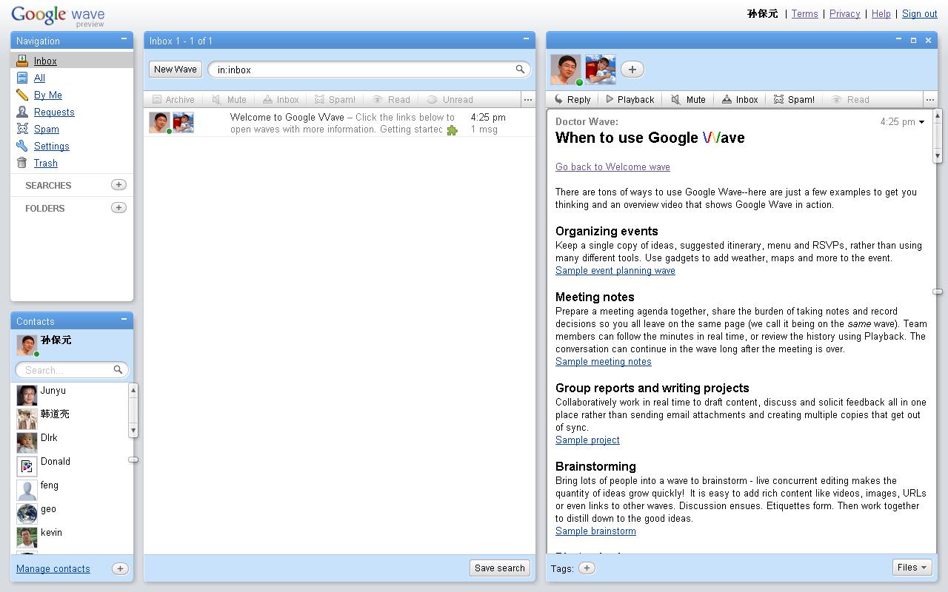Viewport: 948px width, 592px height.
Task: Click first participant avatar in wave header
Action: [x=566, y=70]
